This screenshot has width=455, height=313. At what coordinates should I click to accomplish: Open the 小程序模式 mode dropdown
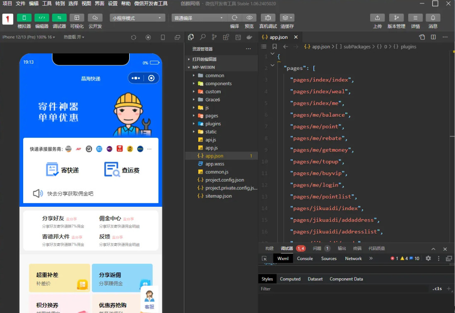pyautogui.click(x=137, y=18)
